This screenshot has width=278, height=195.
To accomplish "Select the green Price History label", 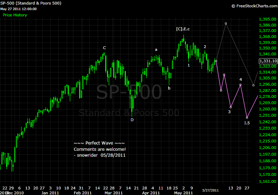I will click(x=15, y=15).
